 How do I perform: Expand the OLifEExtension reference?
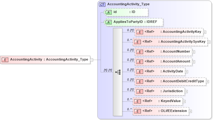[190, 111]
